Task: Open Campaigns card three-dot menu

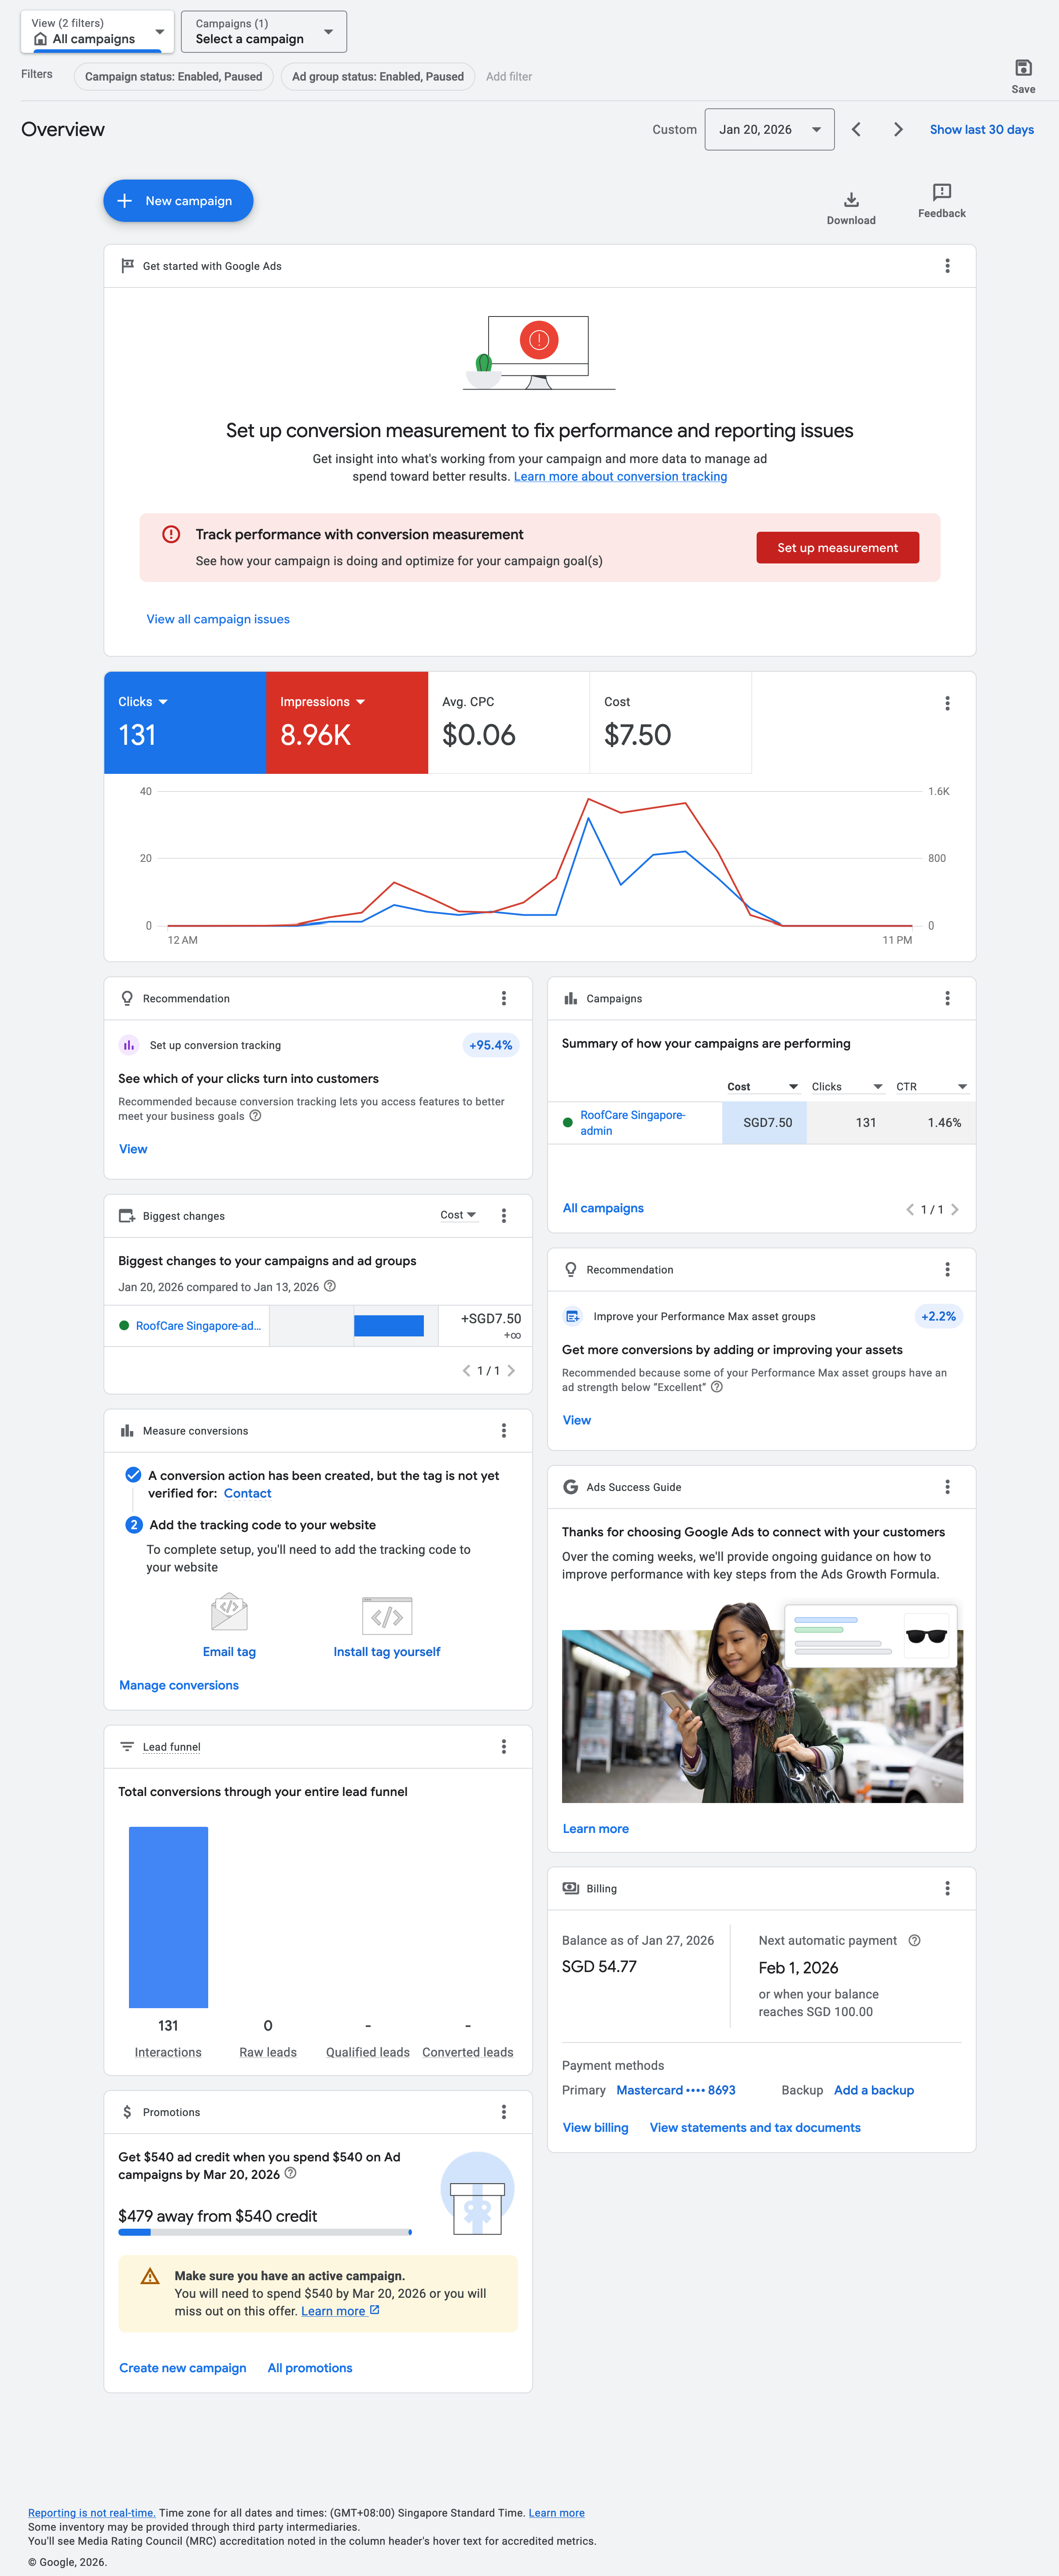Action: [x=947, y=999]
